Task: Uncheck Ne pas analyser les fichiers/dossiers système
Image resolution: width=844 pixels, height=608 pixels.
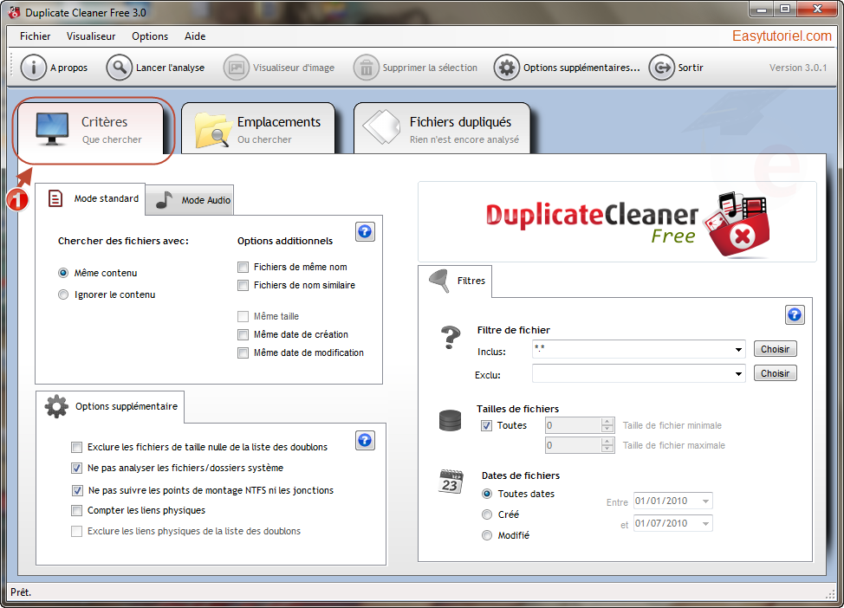Action: 77,468
